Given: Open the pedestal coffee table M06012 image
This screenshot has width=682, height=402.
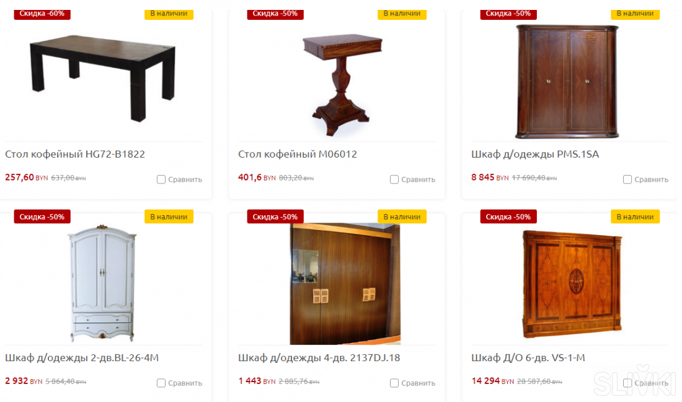Looking at the screenshot, I should tap(342, 85).
